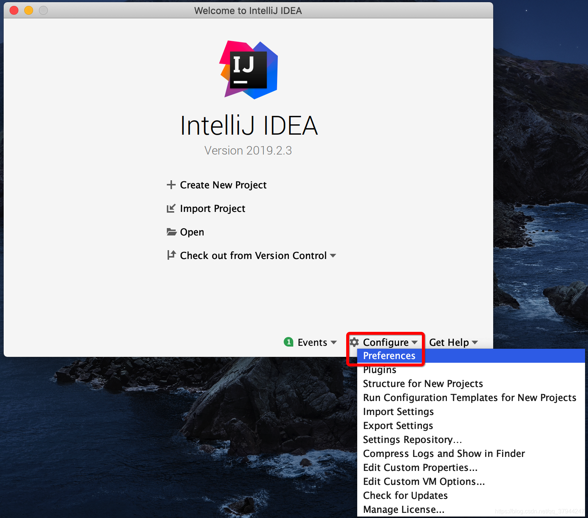Click the Configure gear icon
The width and height of the screenshot is (588, 518).
coord(354,342)
